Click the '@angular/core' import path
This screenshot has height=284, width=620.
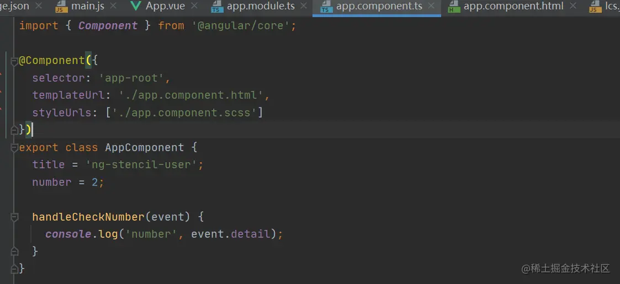click(x=241, y=26)
